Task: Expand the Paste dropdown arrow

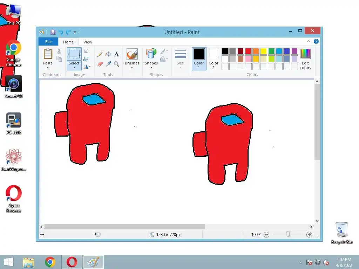Action: click(48, 68)
